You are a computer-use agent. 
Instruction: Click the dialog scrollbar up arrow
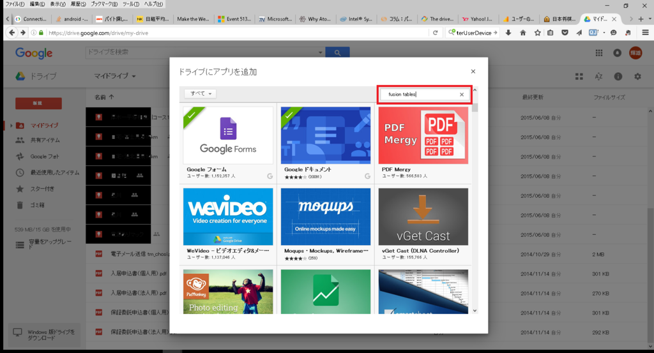475,90
